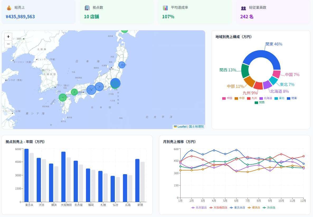Open the Leaflet attribution link
Screen dimensions: 313x217
tap(180, 127)
